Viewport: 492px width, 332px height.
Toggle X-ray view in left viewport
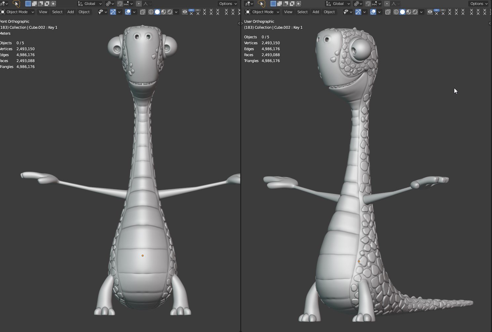pos(143,12)
